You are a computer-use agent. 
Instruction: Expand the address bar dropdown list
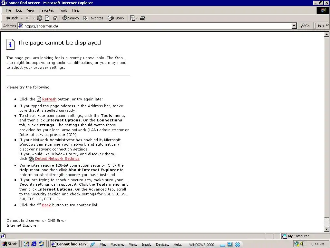coord(294,26)
